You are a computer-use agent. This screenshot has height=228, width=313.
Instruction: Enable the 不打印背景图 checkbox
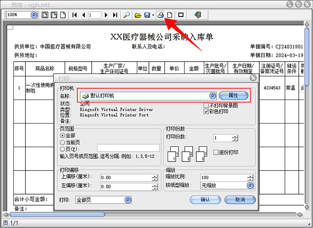coord(206,105)
